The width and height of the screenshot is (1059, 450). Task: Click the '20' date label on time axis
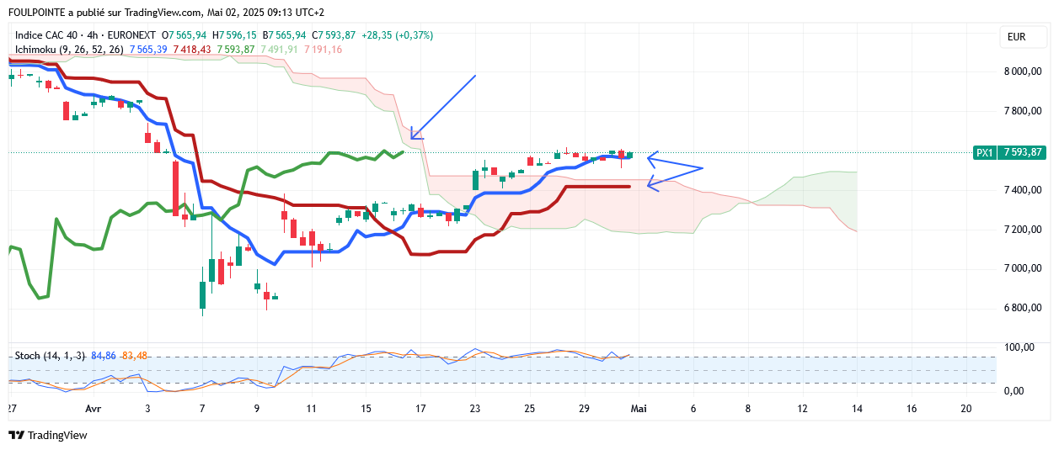pos(966,408)
